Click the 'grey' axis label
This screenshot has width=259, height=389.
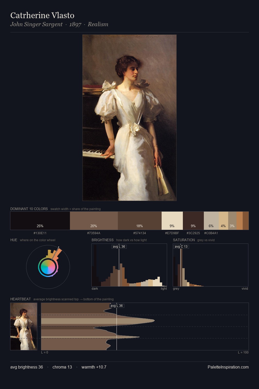(x=176, y=289)
